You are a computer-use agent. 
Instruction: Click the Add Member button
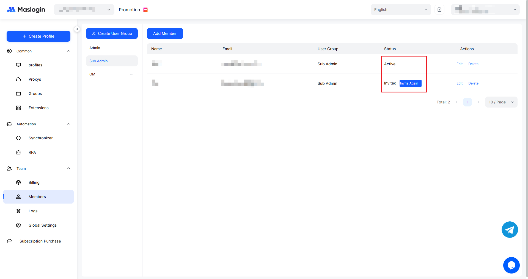165,33
